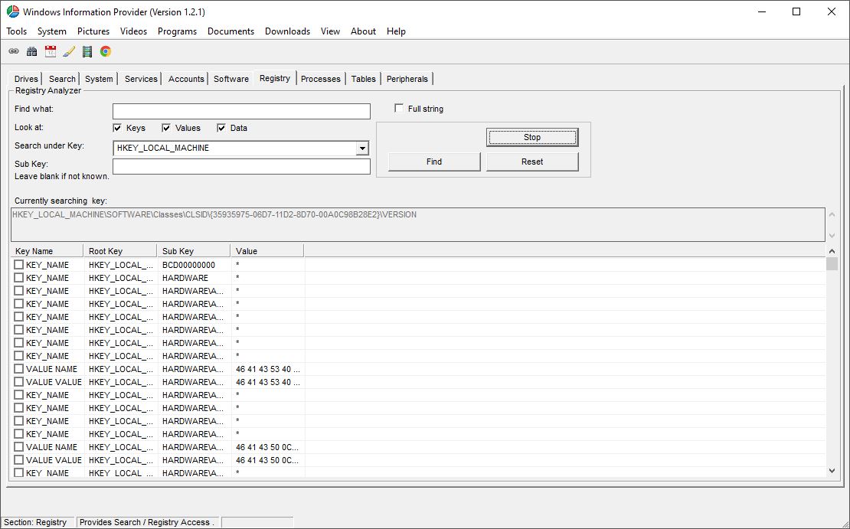Viewport: 850px width, 529px height.
Task: Click the application logo in the title bar
Action: pyautogui.click(x=11, y=11)
